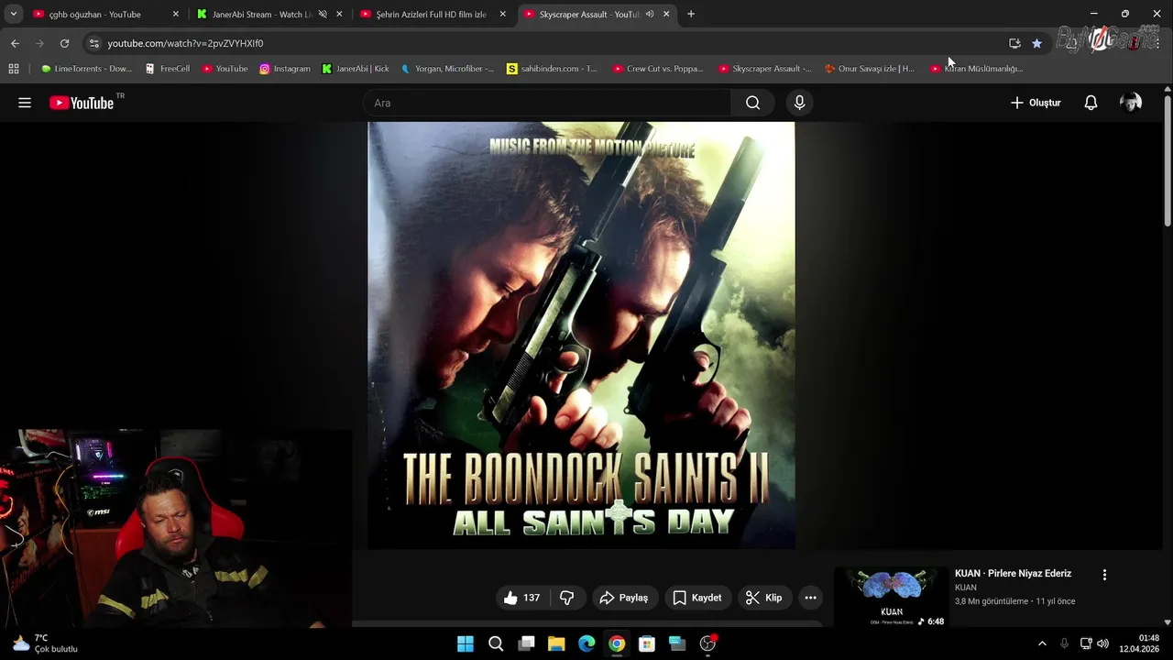Unmute the JanerAbi Stream tab
The width and height of the screenshot is (1173, 660).
323,15
